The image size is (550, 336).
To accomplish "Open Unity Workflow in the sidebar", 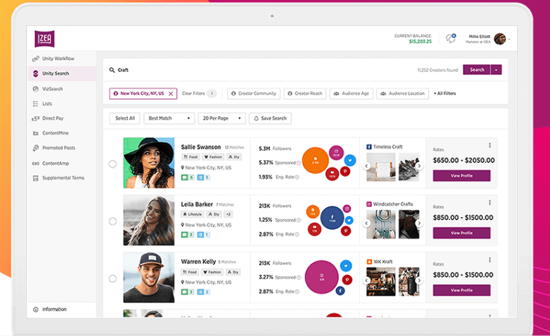I will pos(58,59).
